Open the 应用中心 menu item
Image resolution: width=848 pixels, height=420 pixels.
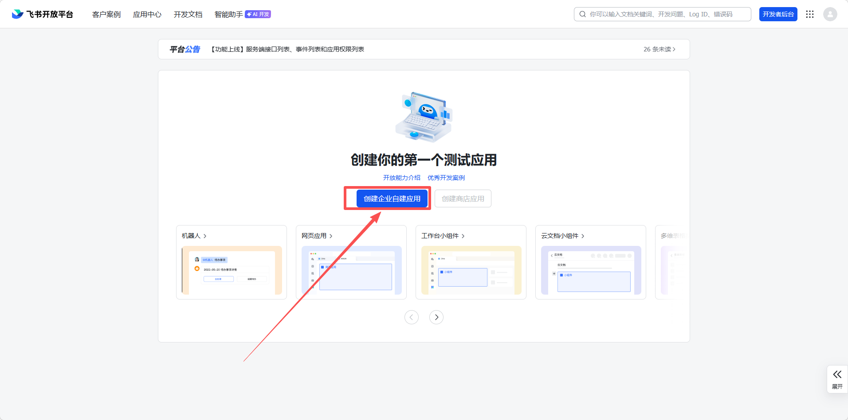(x=147, y=14)
